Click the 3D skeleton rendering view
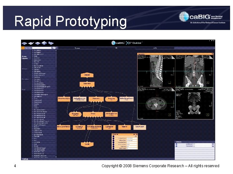 coord(194,103)
